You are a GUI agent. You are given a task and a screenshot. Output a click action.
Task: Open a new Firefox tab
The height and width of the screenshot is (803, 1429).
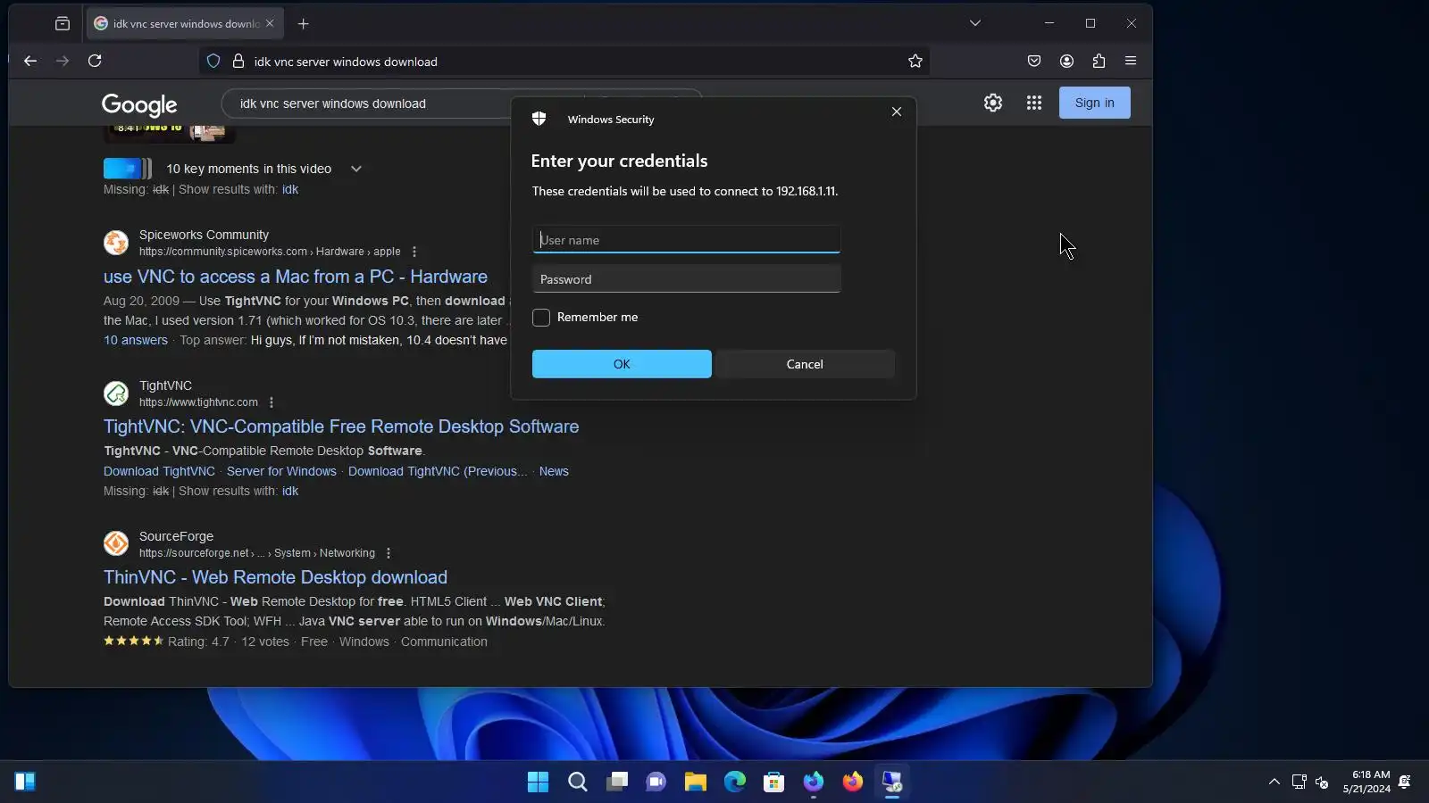[x=304, y=24]
